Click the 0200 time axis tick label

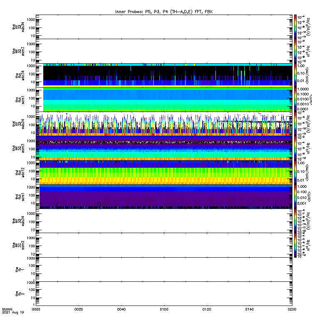(292, 309)
